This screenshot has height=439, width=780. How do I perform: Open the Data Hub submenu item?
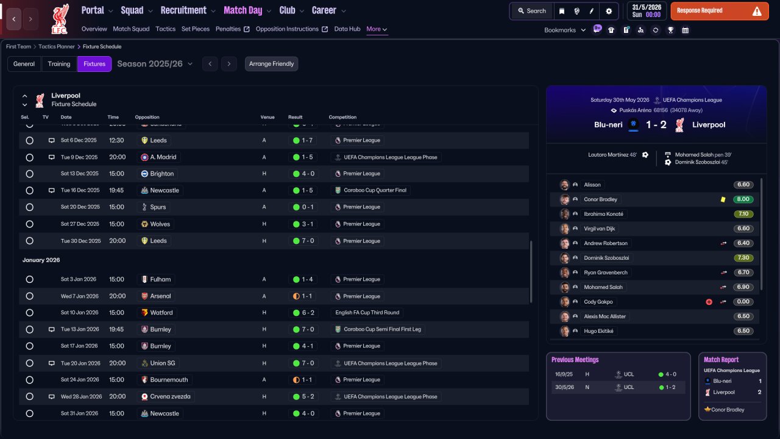point(347,29)
